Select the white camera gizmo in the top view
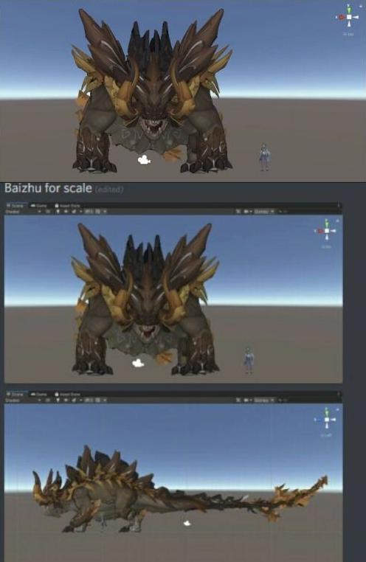This screenshot has width=366, height=562. point(144,160)
